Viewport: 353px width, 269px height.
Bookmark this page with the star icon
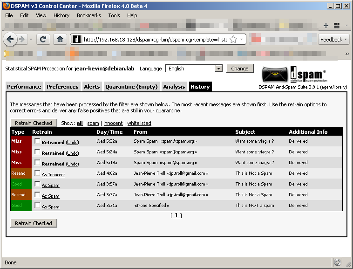pyautogui.click(x=234, y=40)
